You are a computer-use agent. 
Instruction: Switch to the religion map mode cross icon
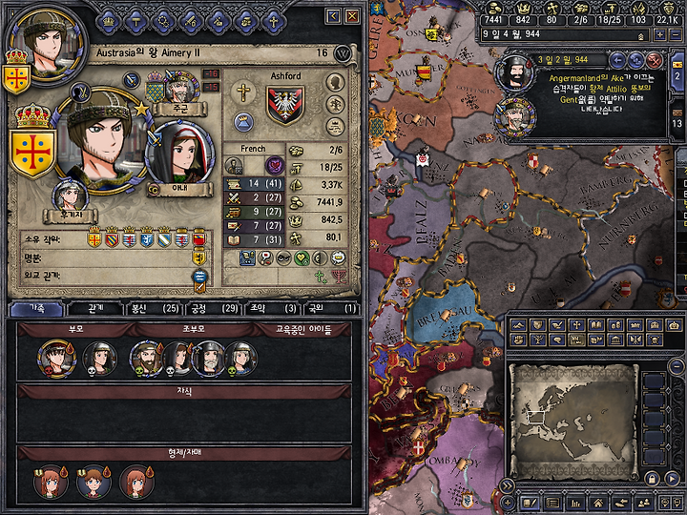576,325
